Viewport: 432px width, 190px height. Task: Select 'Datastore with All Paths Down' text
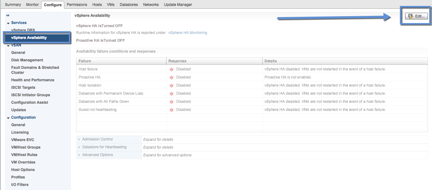click(x=104, y=102)
